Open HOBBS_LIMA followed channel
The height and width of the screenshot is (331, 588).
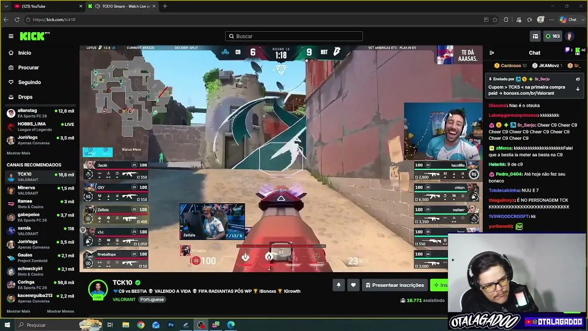coord(40,126)
